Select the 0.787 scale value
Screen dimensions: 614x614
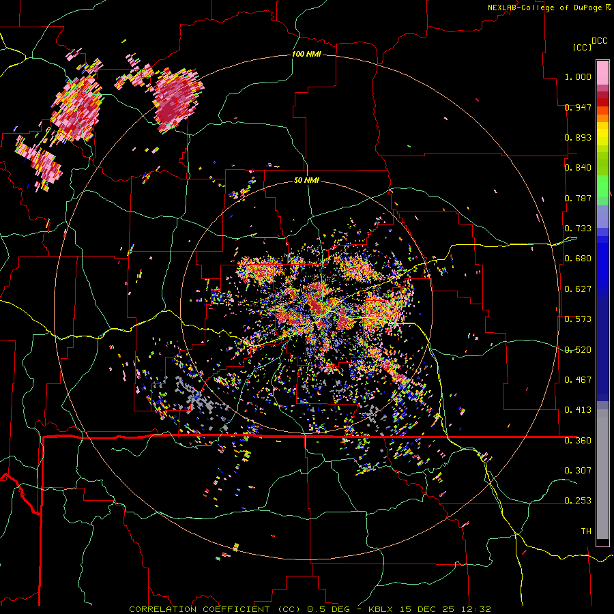(578, 198)
